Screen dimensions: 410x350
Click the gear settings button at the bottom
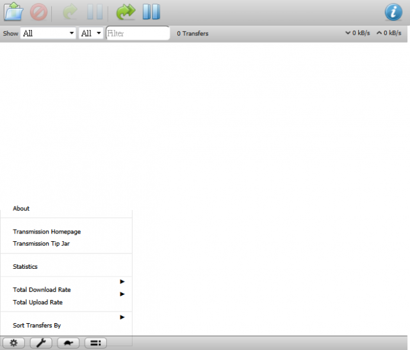tap(14, 343)
